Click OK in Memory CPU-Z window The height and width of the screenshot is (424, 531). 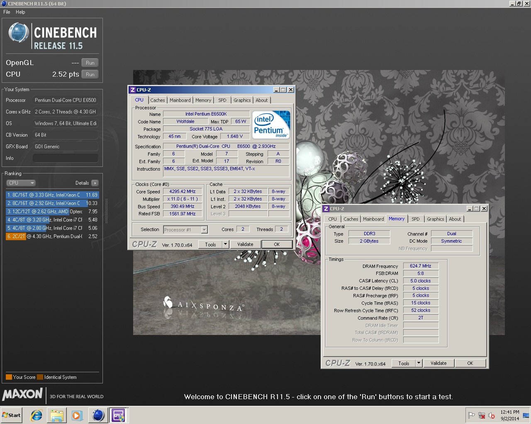click(470, 364)
